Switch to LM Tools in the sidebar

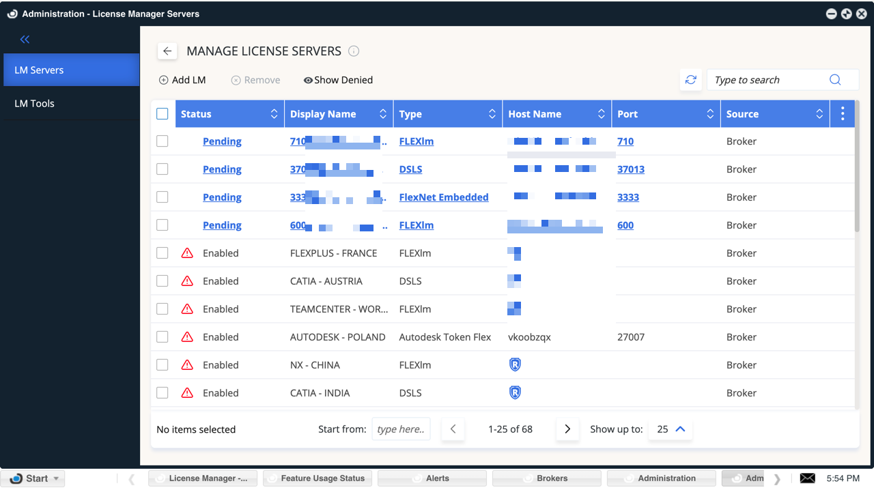tap(34, 103)
